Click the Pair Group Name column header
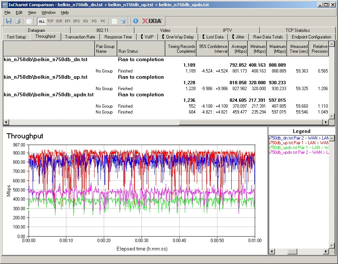Viewport: 338px width, 264px height. (106, 49)
